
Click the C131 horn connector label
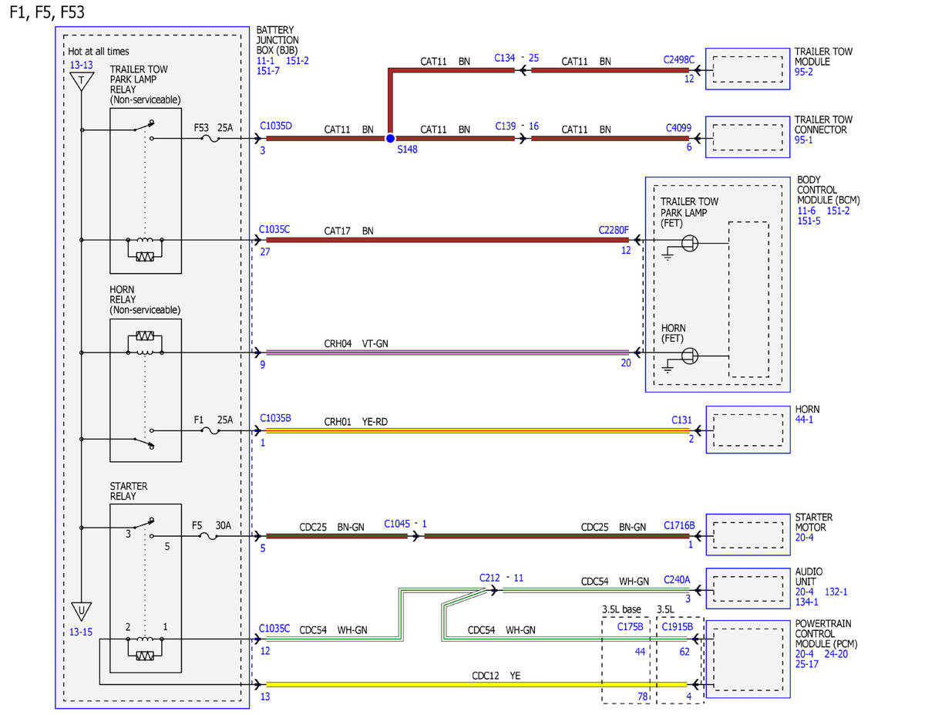[682, 419]
